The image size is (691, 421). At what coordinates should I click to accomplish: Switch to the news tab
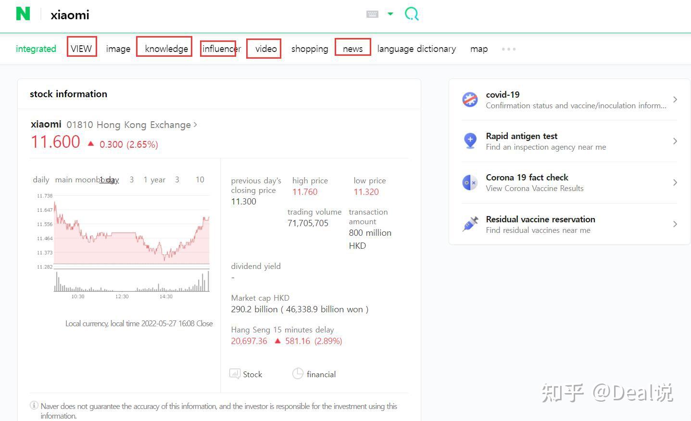tap(352, 49)
